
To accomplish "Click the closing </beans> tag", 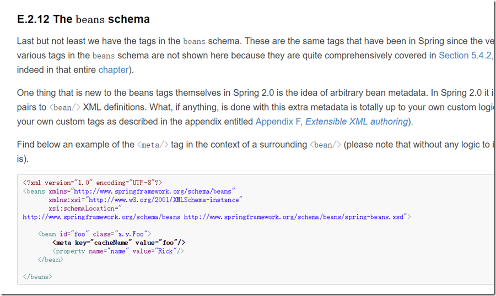I will click(37, 276).
